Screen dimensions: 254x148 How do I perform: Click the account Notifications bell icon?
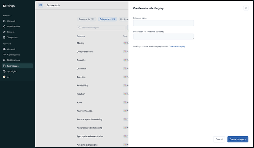point(4,60)
